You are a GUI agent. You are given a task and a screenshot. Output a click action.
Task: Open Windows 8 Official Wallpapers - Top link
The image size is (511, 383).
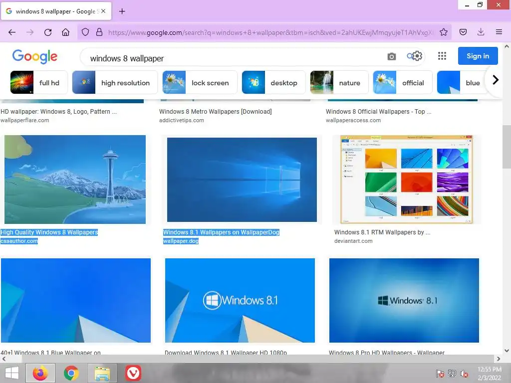379,112
